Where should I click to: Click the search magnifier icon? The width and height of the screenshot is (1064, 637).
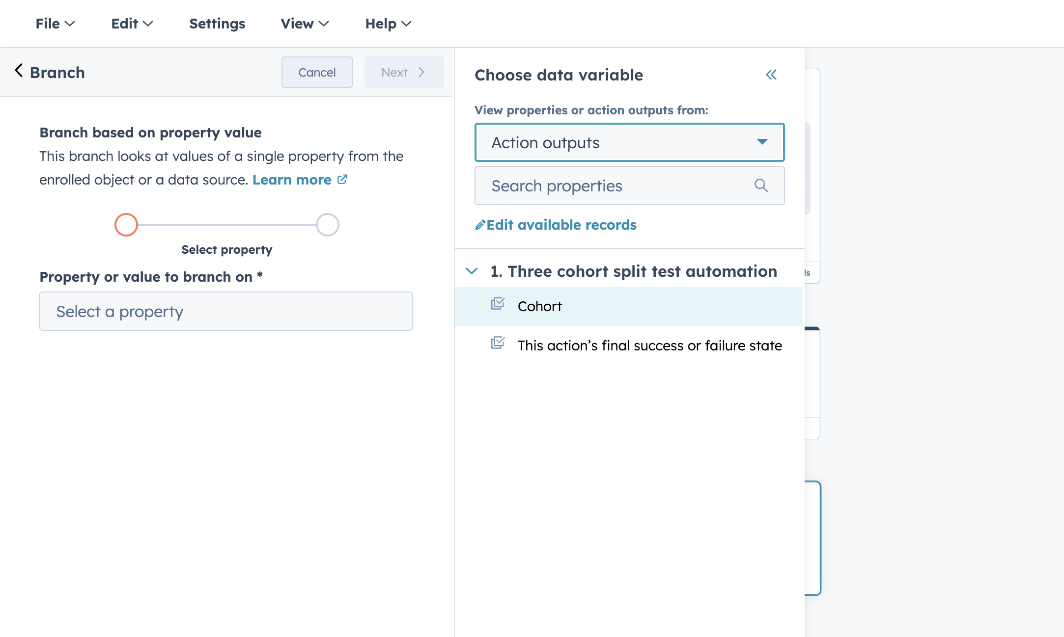coord(761,186)
